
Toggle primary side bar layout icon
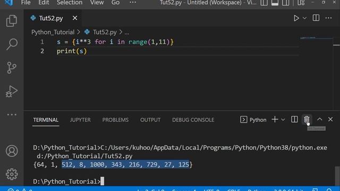[x=264, y=3]
